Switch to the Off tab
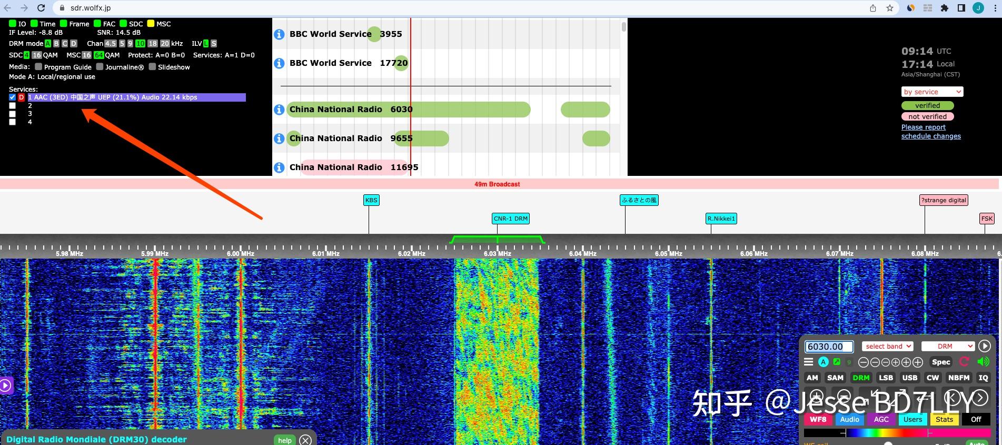Image resolution: width=1002 pixels, height=445 pixels. coord(976,420)
